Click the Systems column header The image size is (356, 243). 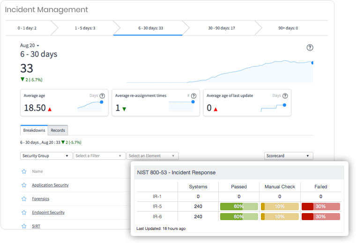198,186
